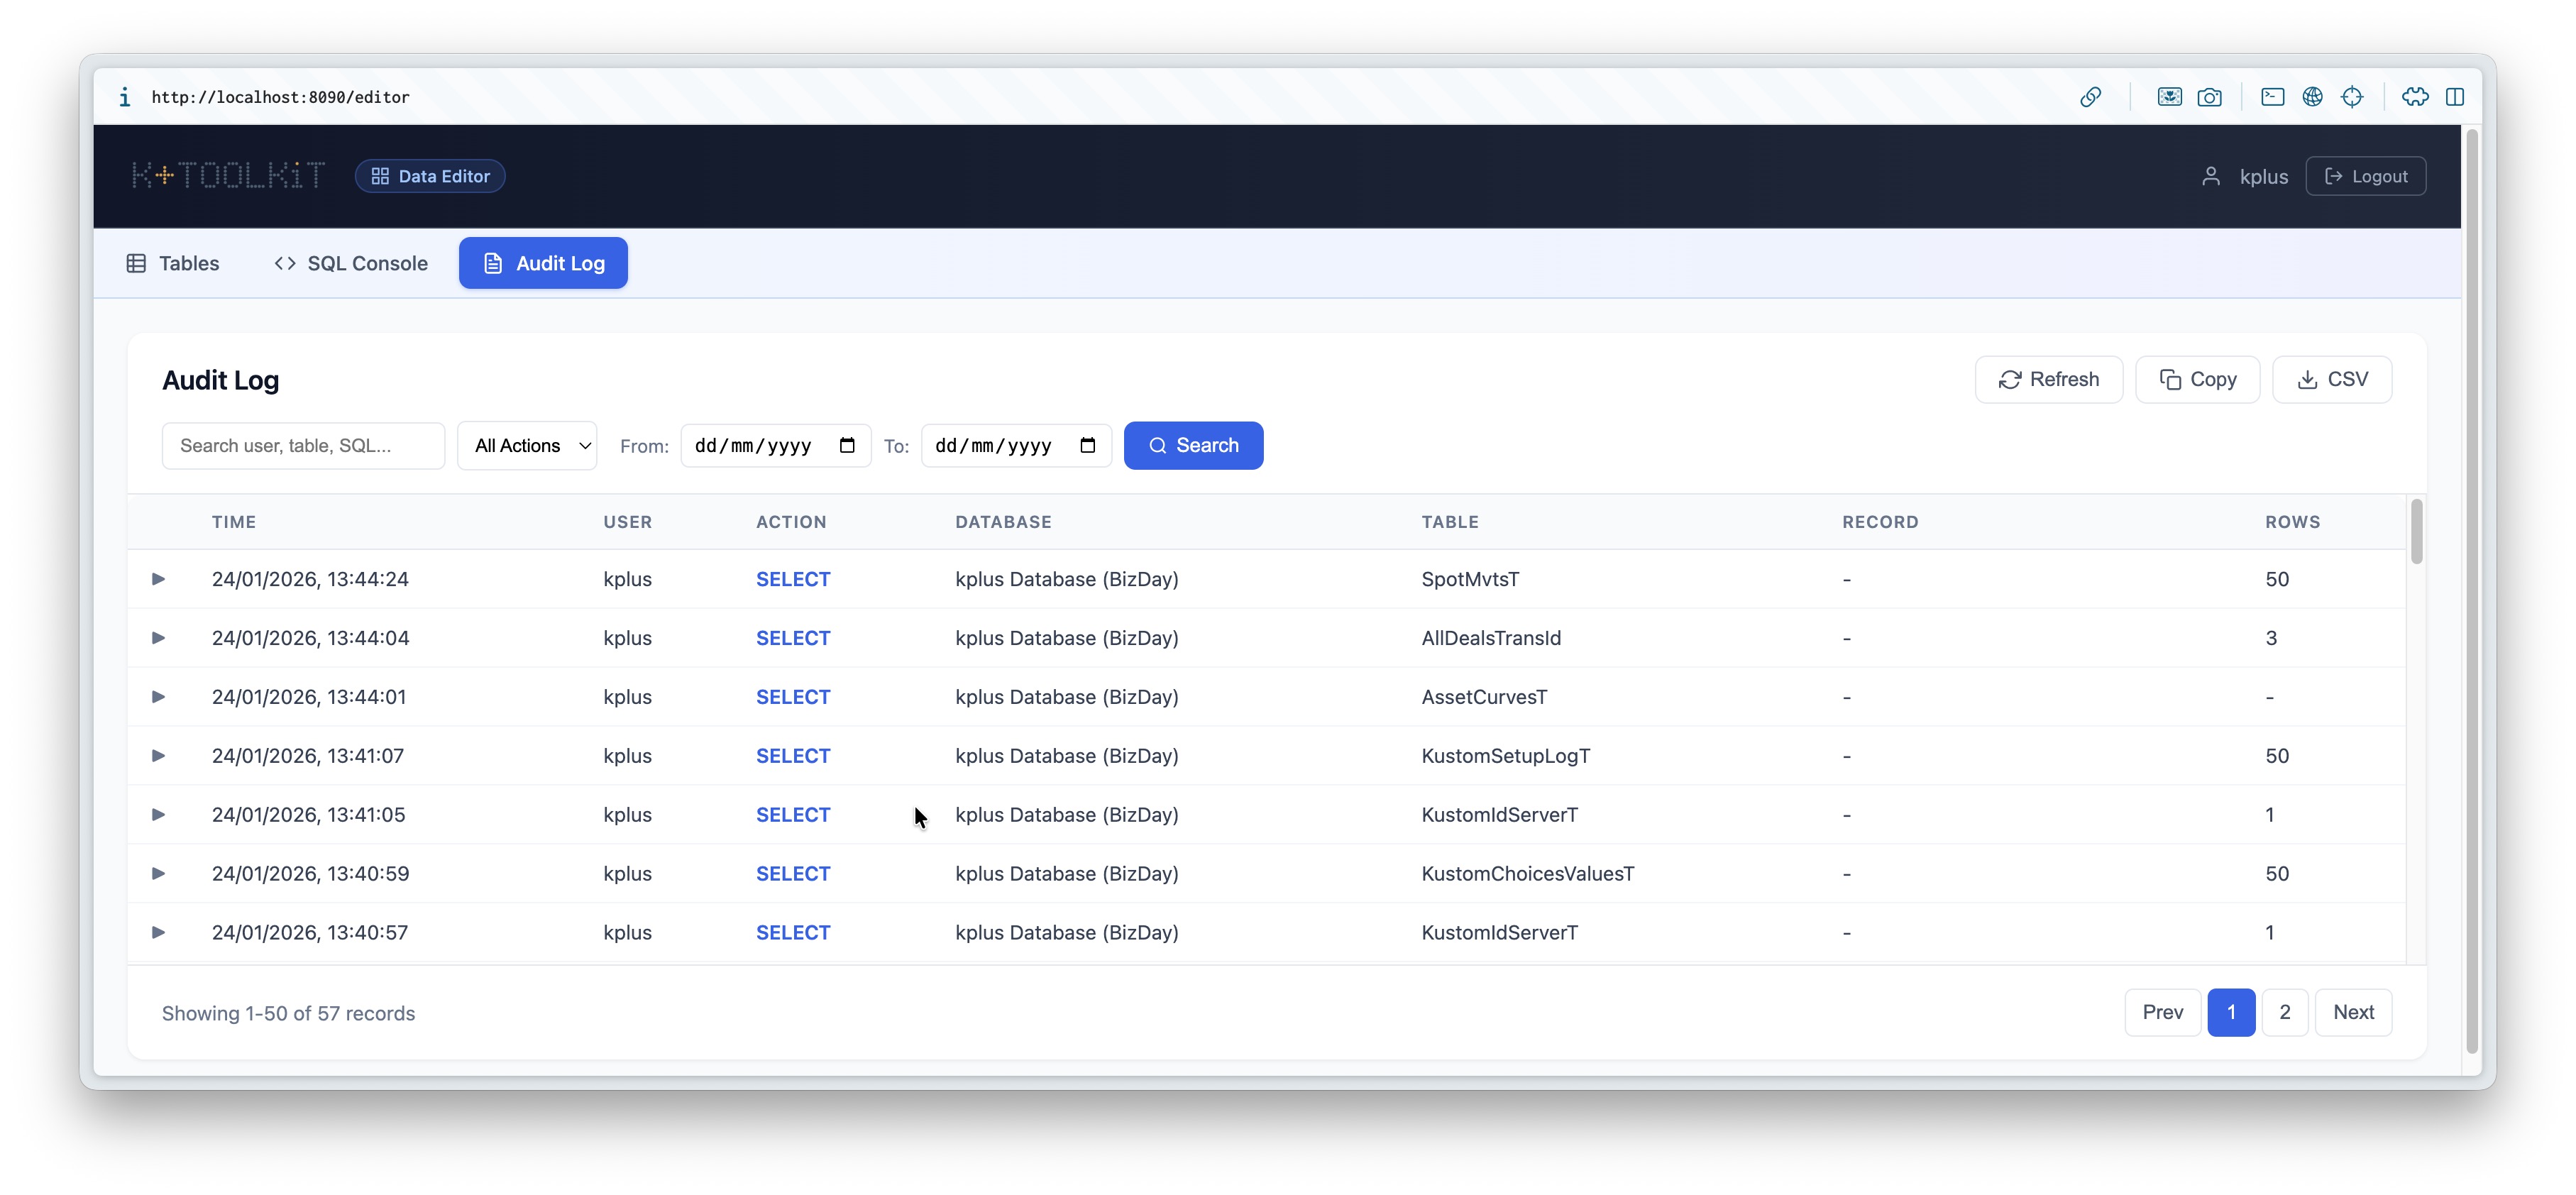2576x1195 pixels.
Task: Open the To date calendar picker
Action: point(1088,446)
